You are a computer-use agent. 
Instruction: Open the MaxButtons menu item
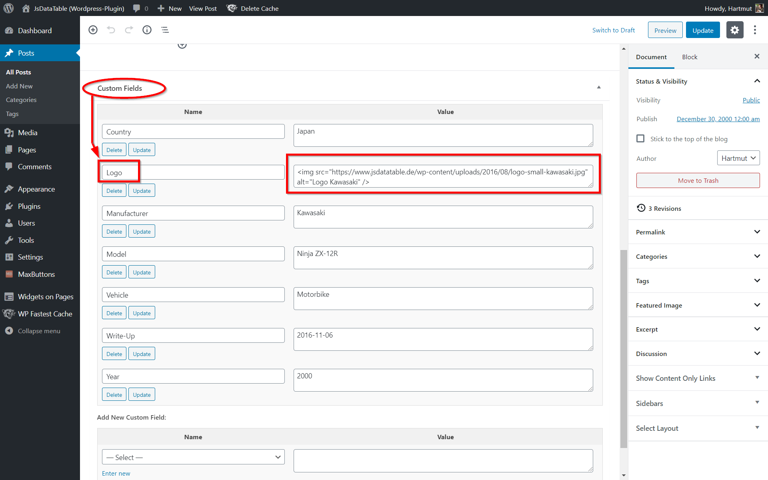(x=40, y=274)
